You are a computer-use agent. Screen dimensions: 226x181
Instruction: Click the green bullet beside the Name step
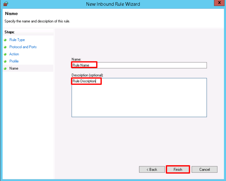5,69
